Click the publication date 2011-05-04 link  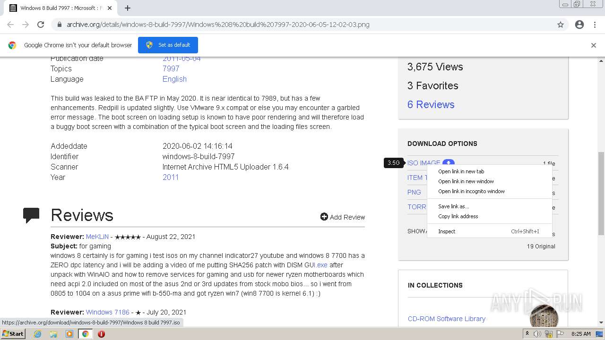(181, 59)
